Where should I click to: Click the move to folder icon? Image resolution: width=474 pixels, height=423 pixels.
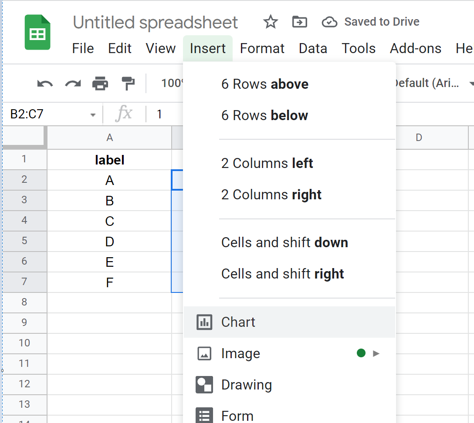(x=299, y=22)
